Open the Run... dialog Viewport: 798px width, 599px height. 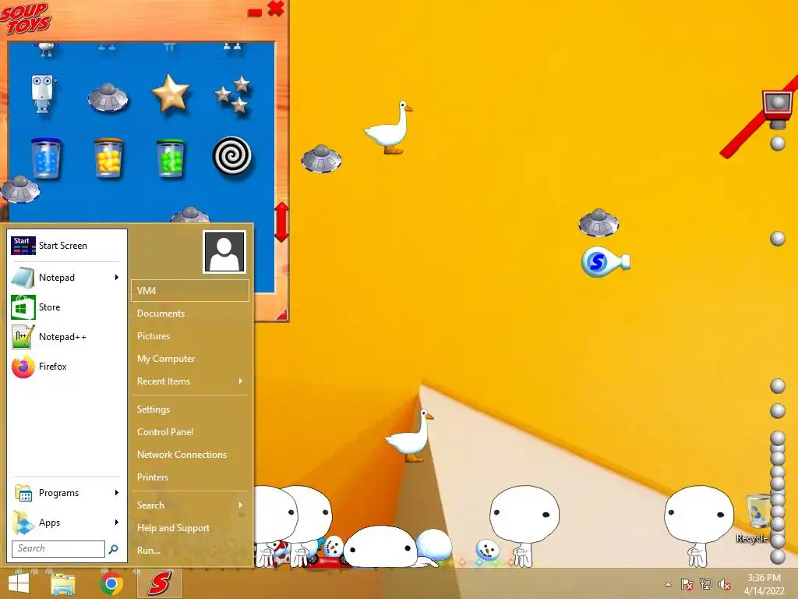click(x=190, y=550)
